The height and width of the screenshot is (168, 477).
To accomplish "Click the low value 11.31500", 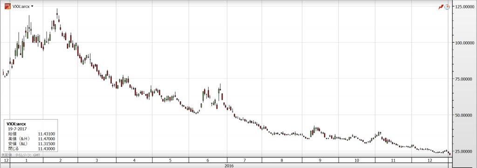I will point(47,143).
